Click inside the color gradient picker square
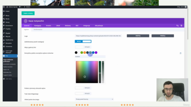The width and height of the screenshot is (191, 107). (x=87, y=72)
